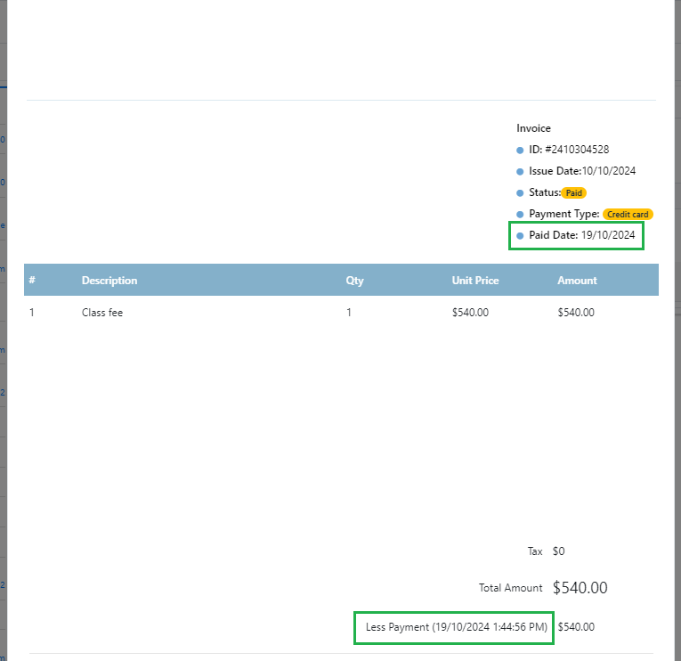
Task: Click the Amount column header
Action: tap(577, 281)
